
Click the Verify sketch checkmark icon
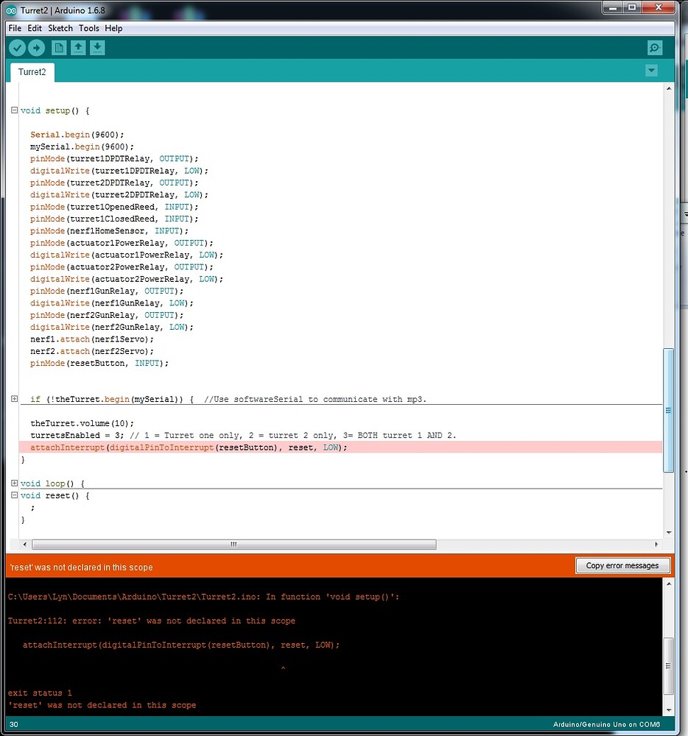coord(17,47)
